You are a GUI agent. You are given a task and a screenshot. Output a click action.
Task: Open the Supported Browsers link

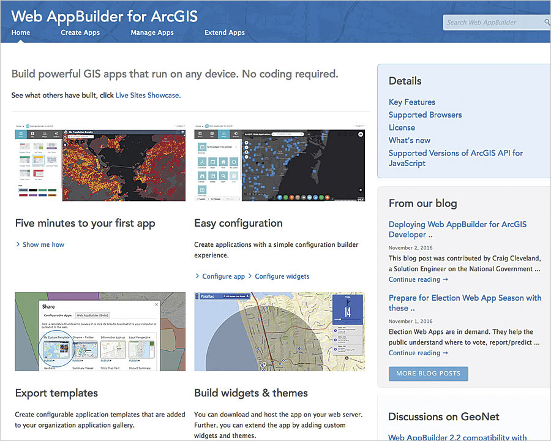click(425, 115)
